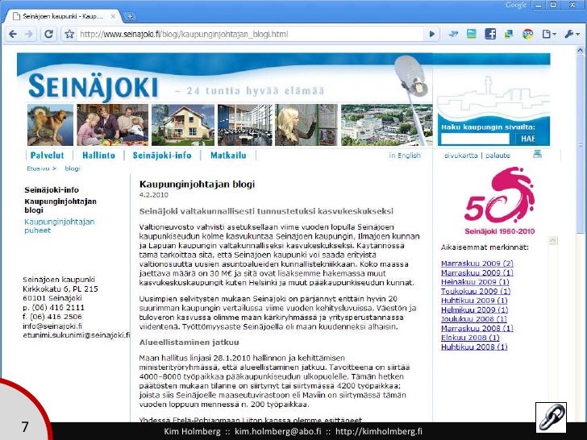The image size is (587, 440).
Task: Click the archive list scroll up arrow
Action: click(x=552, y=241)
